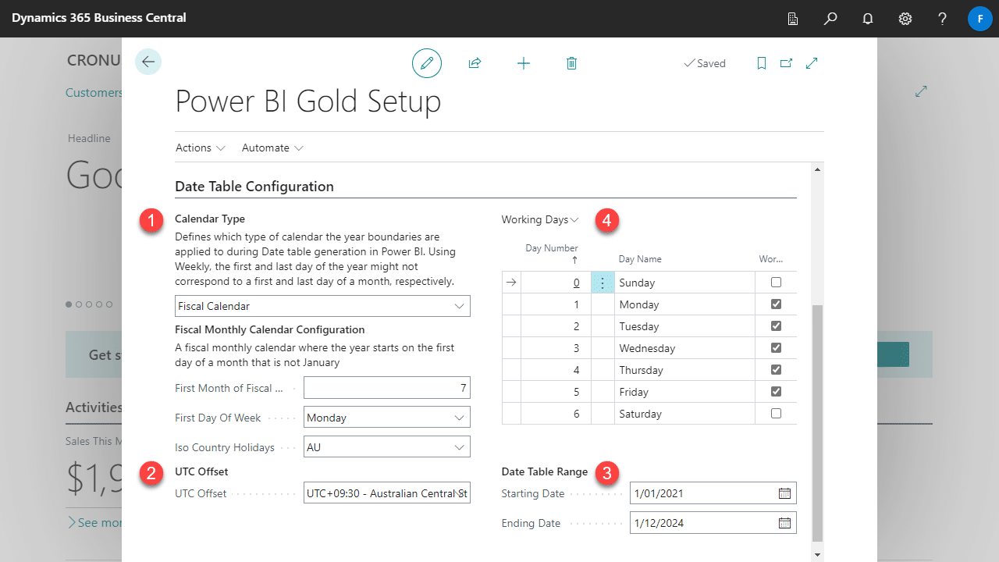This screenshot has height=562, width=999.
Task: Open calendar picker for Starting Date
Action: coord(785,493)
